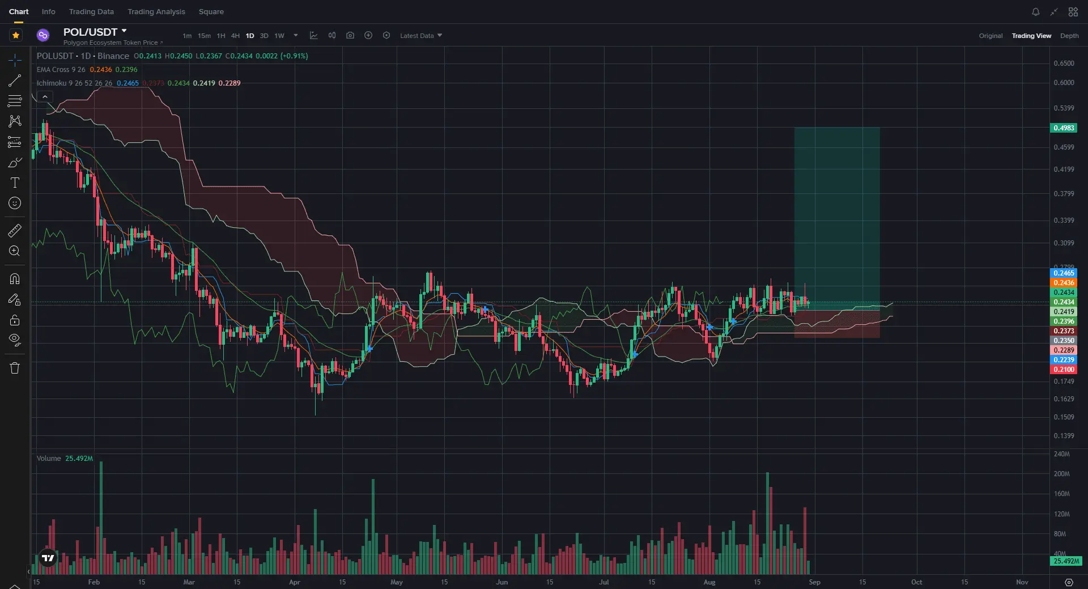This screenshot has height=589, width=1088.
Task: Toggle stay-in-drawing-mode pencil lock
Action: click(x=15, y=299)
